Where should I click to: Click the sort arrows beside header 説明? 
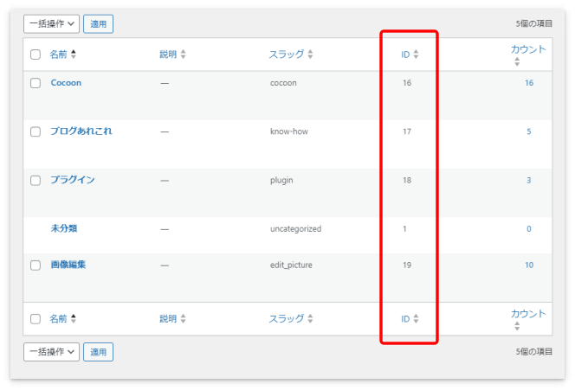coord(183,54)
